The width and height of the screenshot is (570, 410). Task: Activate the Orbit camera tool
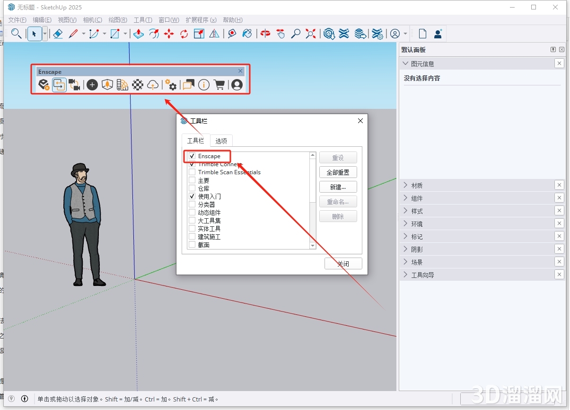point(265,34)
